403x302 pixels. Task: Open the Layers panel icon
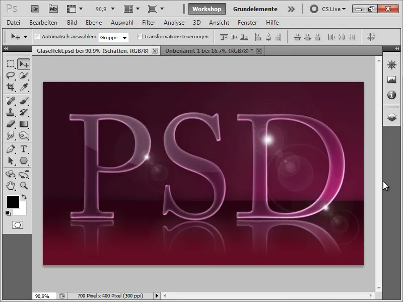point(391,117)
